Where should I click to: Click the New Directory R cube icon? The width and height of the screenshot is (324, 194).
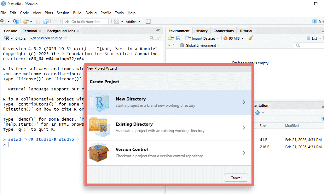pos(99,102)
